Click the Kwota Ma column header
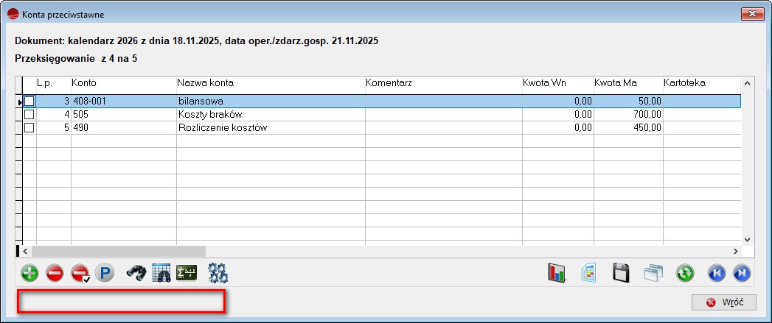 click(x=615, y=83)
